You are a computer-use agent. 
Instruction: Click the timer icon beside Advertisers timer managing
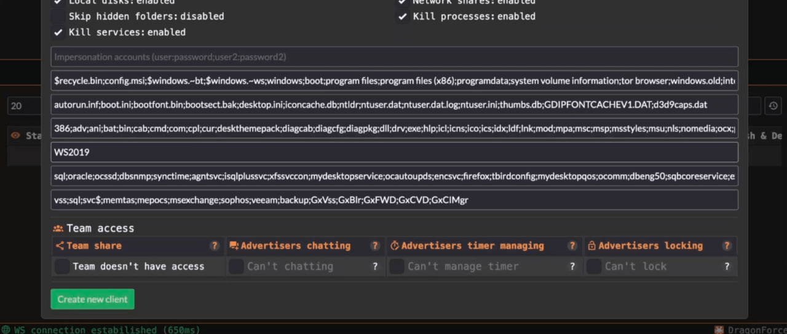pyautogui.click(x=394, y=246)
